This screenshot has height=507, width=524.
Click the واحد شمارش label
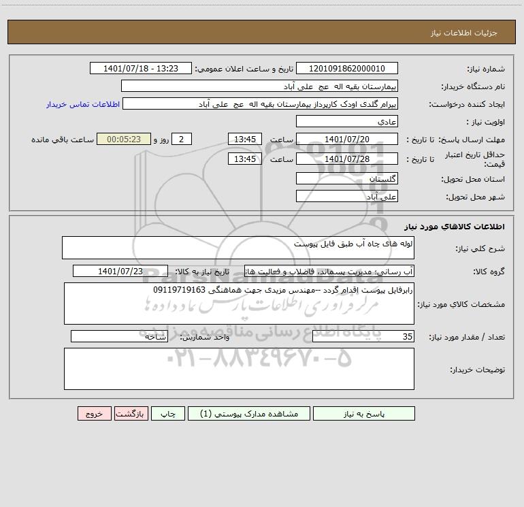pyautogui.click(x=205, y=338)
